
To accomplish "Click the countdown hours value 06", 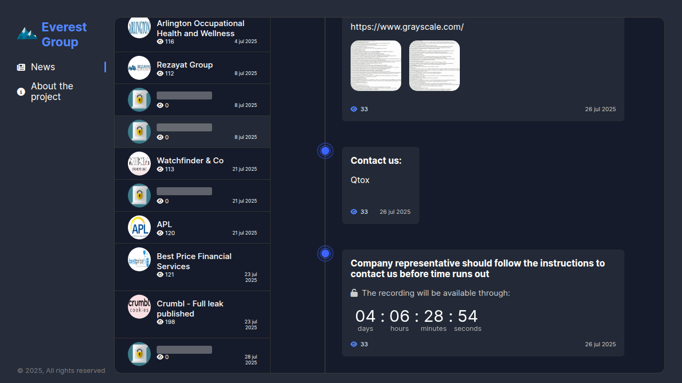I will tap(400, 316).
